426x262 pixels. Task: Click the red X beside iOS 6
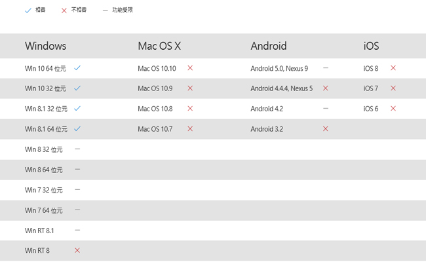point(393,108)
